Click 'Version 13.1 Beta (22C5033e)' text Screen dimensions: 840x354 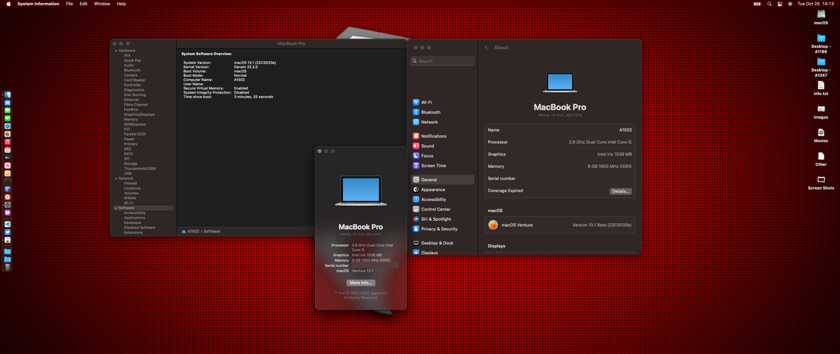pyautogui.click(x=602, y=225)
